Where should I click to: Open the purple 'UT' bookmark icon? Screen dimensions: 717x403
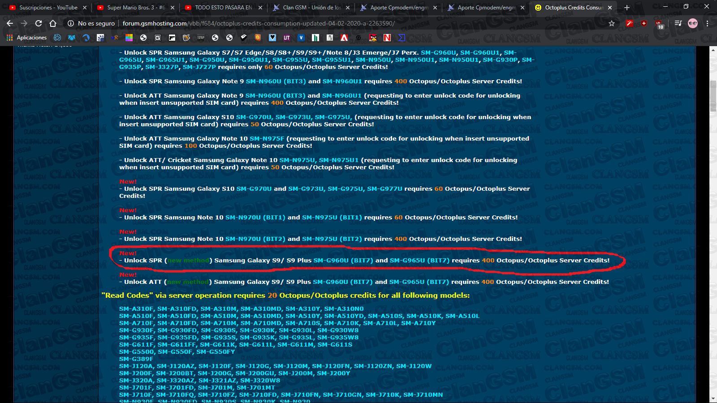pyautogui.click(x=287, y=38)
